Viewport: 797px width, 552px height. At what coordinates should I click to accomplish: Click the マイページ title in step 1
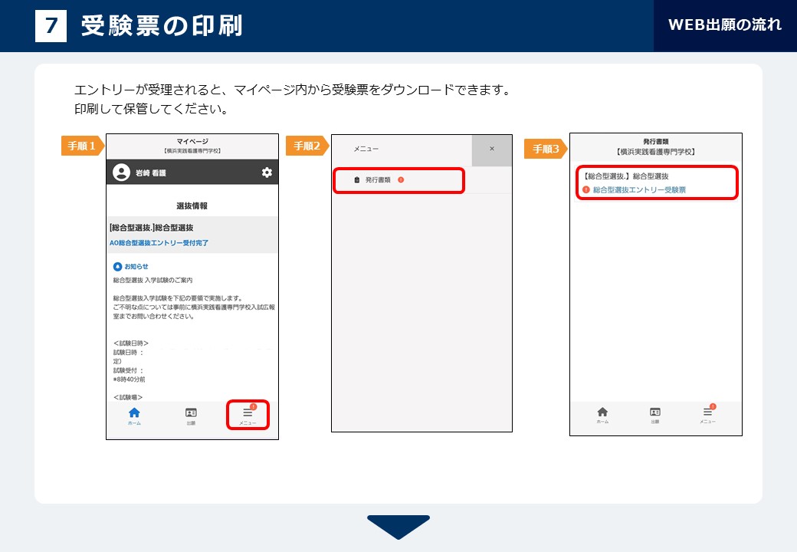[x=192, y=141]
